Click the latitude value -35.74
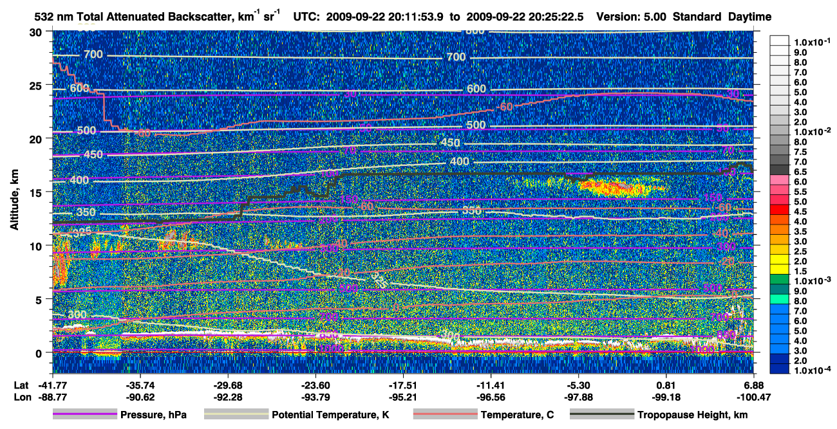This screenshot has height=429, width=837. [139, 384]
